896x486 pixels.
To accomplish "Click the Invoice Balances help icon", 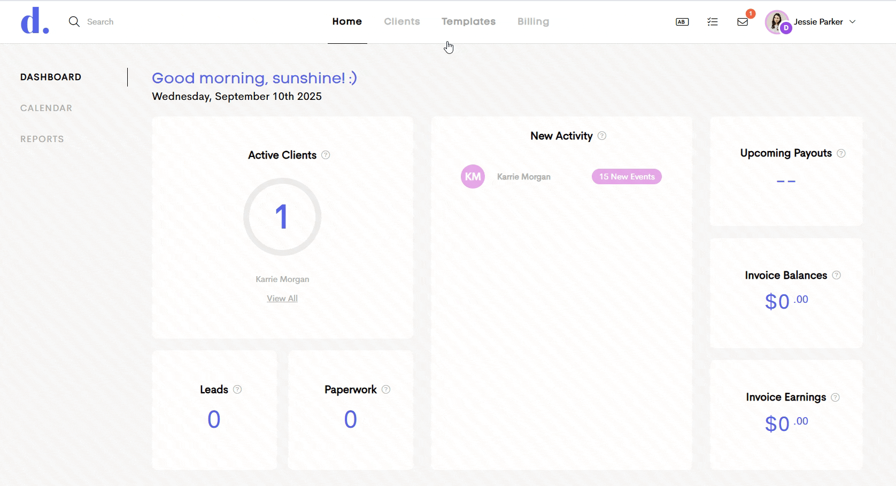I will pyautogui.click(x=837, y=275).
